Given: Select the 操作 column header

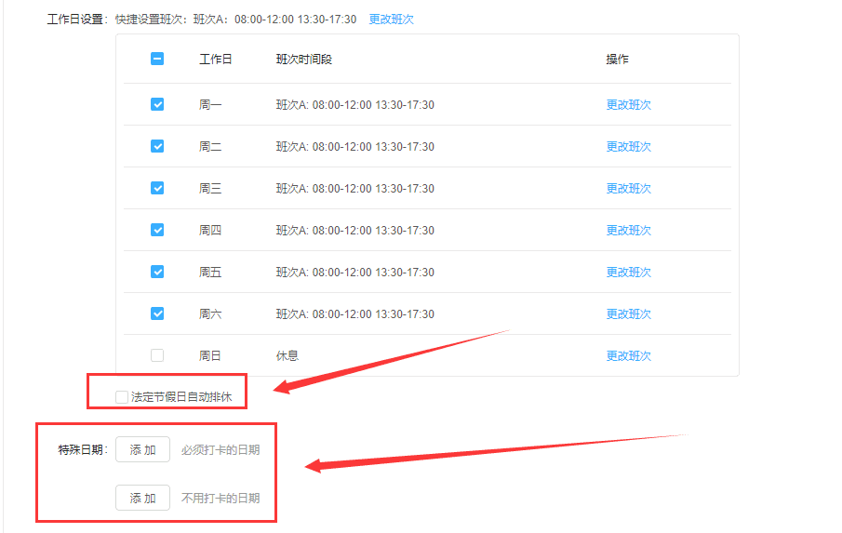Looking at the screenshot, I should click(x=618, y=59).
